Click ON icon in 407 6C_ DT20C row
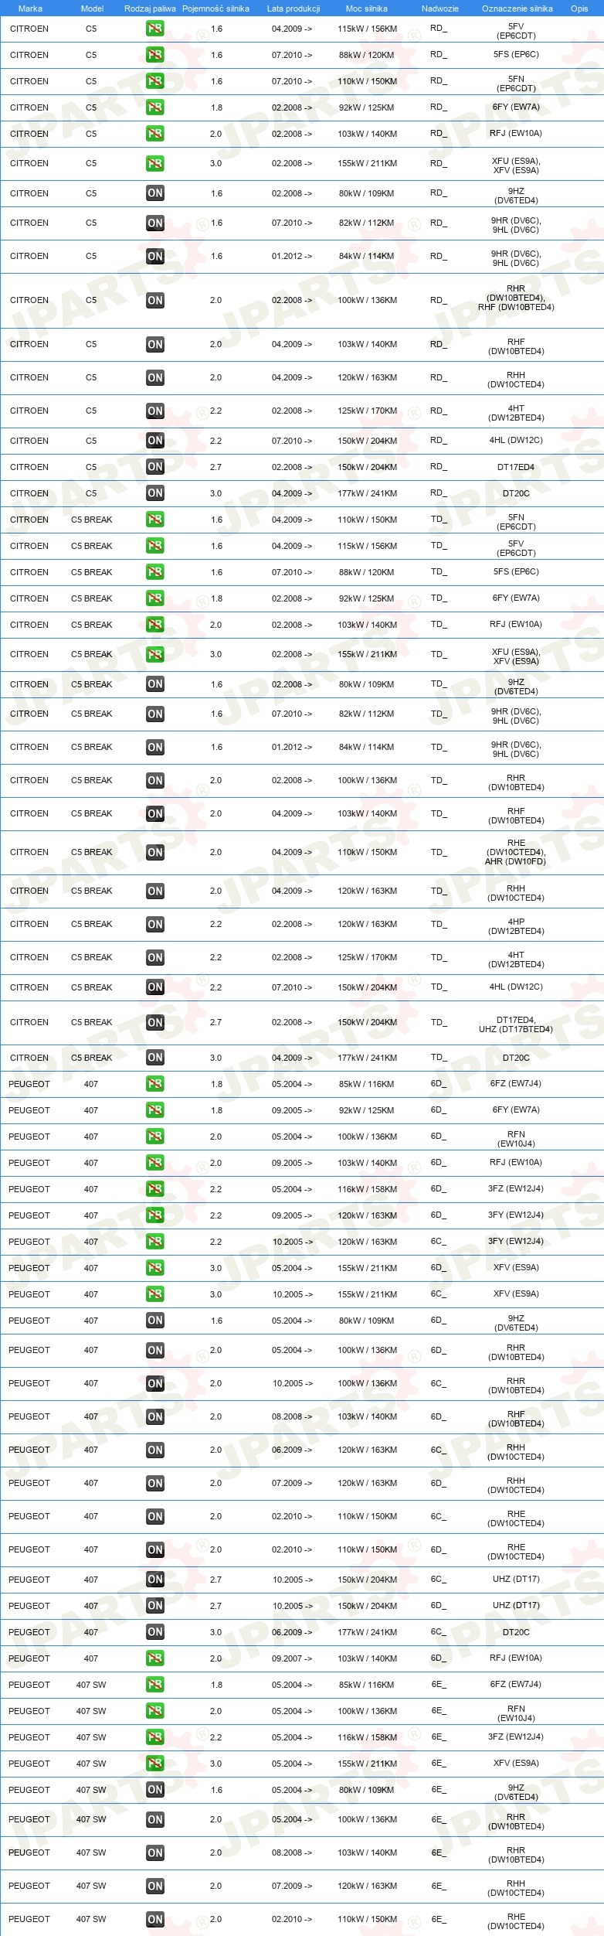The image size is (604, 1936). tap(155, 1632)
